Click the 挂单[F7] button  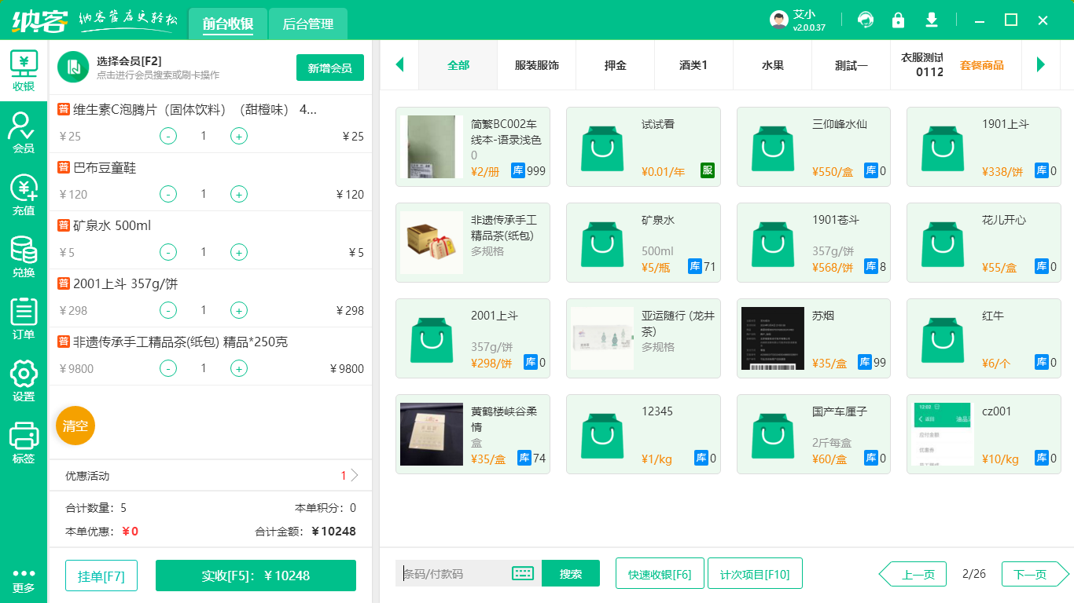(101, 576)
